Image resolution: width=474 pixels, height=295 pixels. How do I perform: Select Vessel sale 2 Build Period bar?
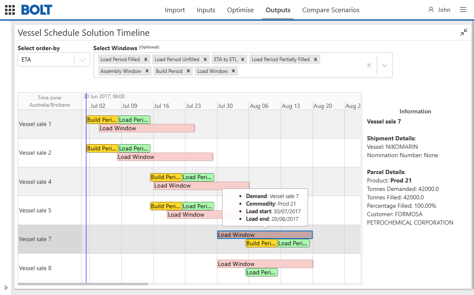(102, 148)
